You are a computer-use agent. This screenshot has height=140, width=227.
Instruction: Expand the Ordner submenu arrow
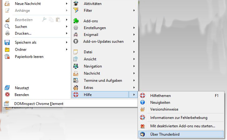pyautogui.click(x=66, y=49)
